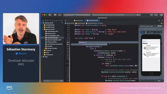This screenshot has height=94, width=167.
Task: Collapse the getting started group folder
Action: [43, 29]
